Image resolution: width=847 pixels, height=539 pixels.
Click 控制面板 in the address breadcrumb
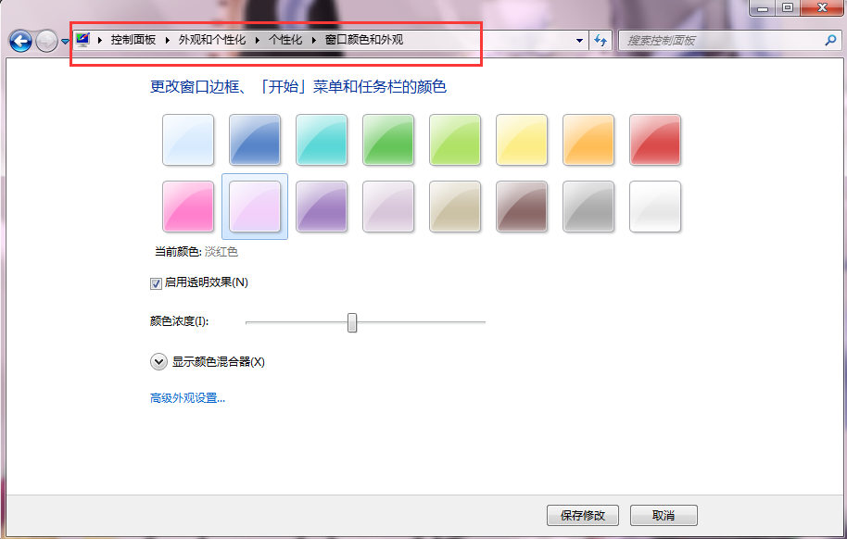[133, 40]
